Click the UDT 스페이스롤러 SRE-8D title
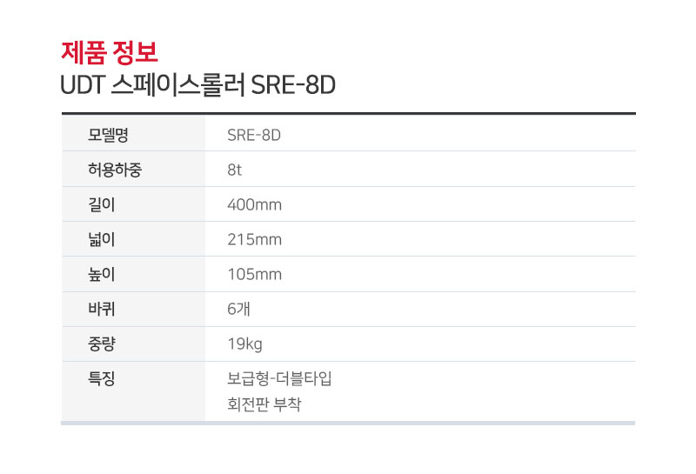 [198, 84]
